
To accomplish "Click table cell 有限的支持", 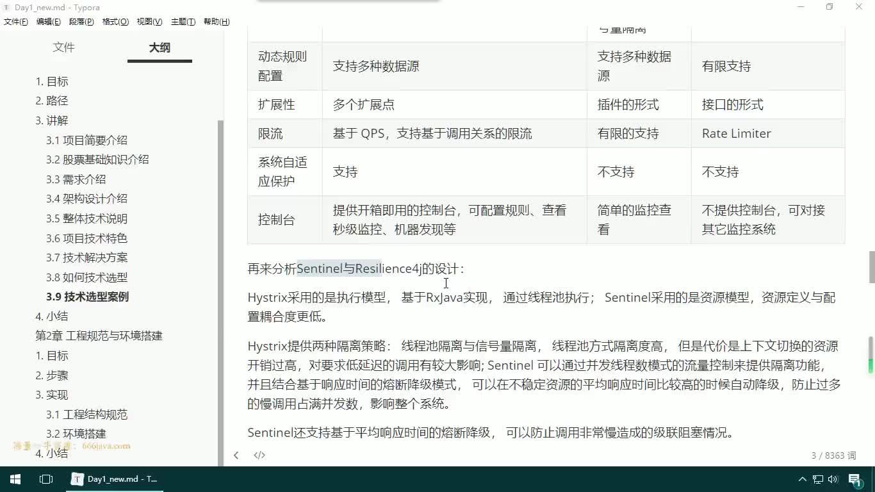I will (639, 133).
